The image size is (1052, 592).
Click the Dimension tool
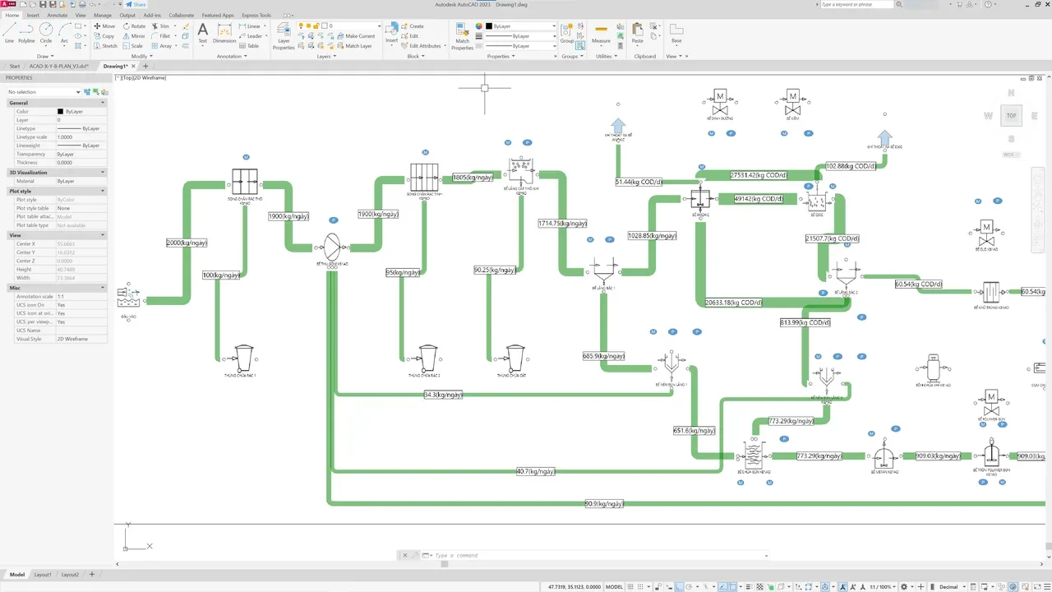224,33
